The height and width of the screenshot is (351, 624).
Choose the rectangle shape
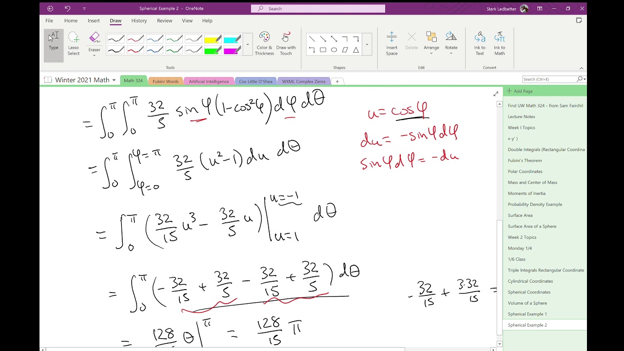tap(323, 50)
